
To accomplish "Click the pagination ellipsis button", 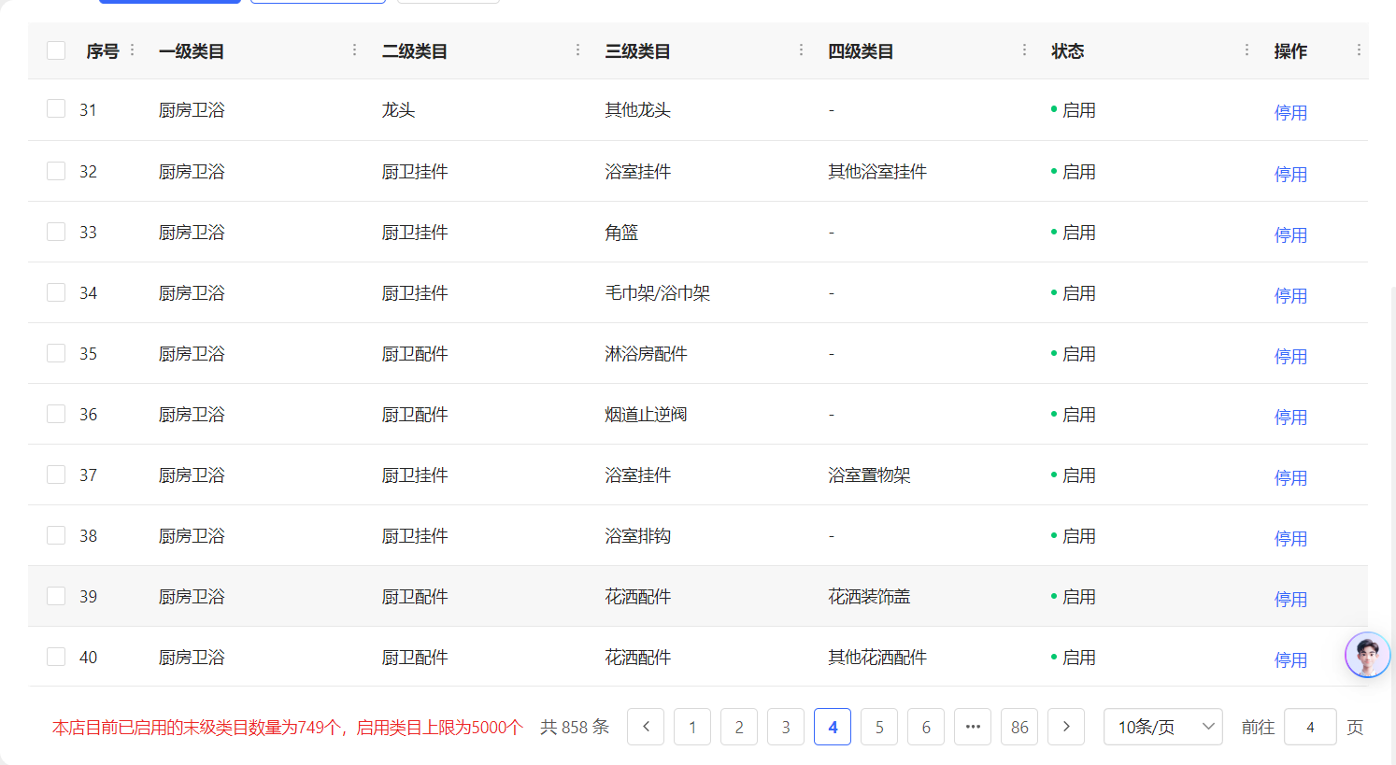I will [973, 727].
